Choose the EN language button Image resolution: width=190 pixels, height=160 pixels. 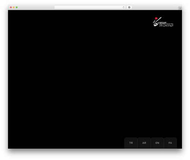click(x=157, y=143)
